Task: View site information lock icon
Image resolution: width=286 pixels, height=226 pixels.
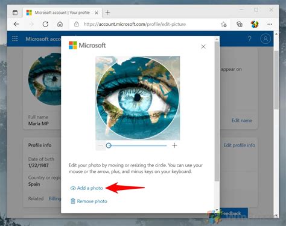Action: (77, 24)
